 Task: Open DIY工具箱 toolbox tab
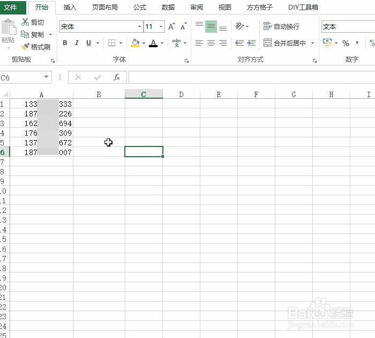click(303, 8)
